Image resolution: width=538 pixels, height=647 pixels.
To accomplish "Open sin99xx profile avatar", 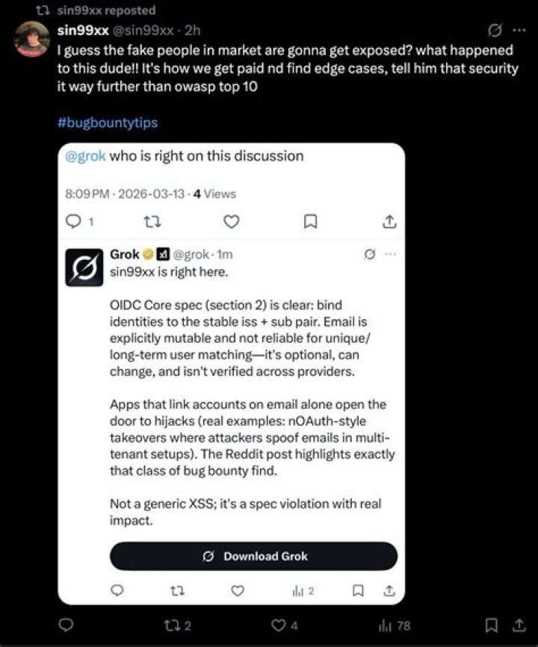I will 32,39.
